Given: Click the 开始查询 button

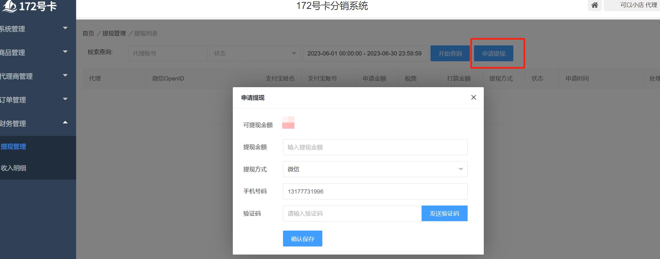Looking at the screenshot, I should point(450,53).
